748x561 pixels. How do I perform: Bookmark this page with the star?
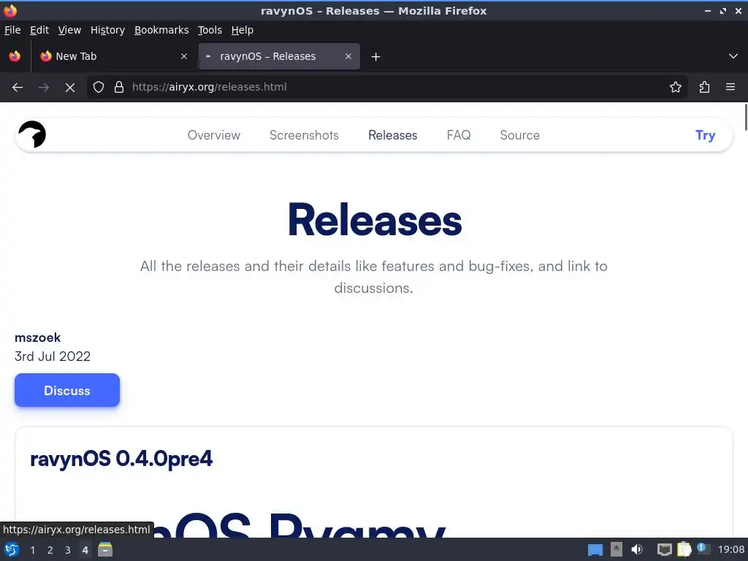click(x=676, y=87)
